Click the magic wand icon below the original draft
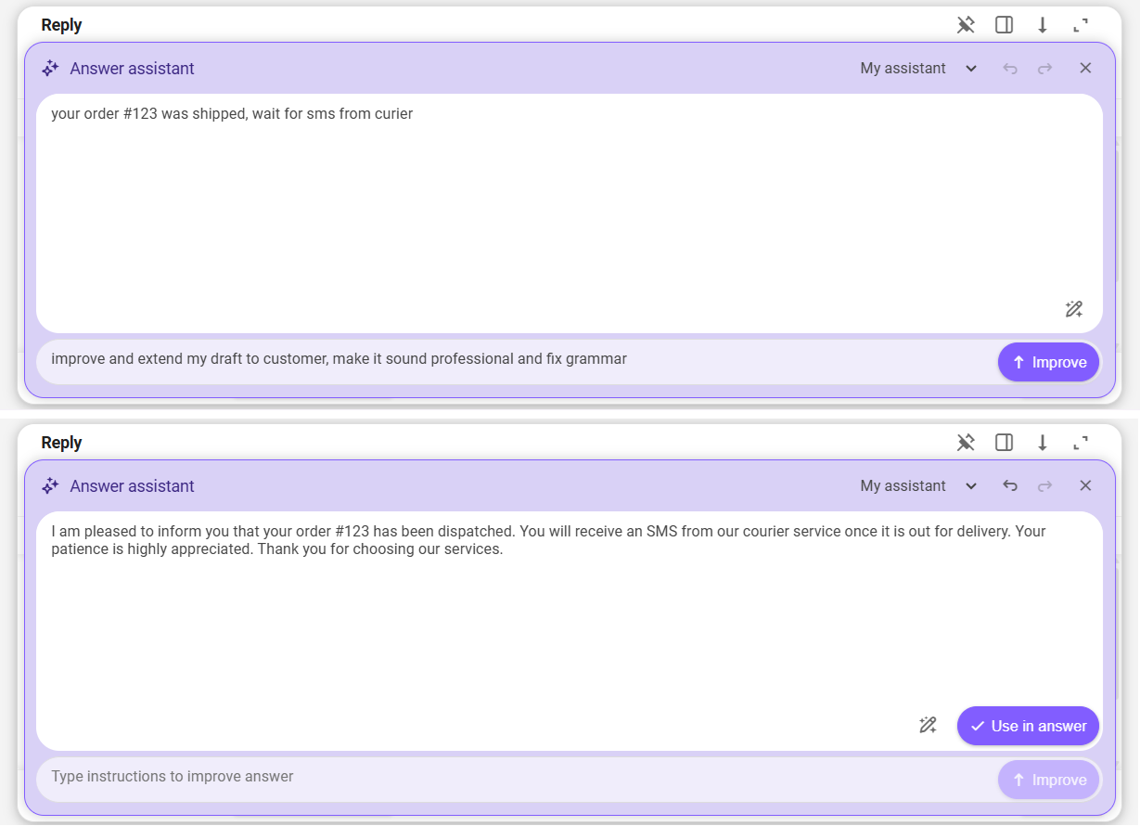The image size is (1140, 826). point(1074,309)
